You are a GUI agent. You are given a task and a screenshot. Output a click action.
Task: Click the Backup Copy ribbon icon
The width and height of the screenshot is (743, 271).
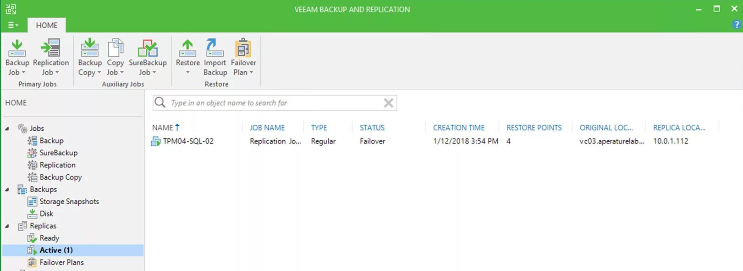[x=89, y=48]
